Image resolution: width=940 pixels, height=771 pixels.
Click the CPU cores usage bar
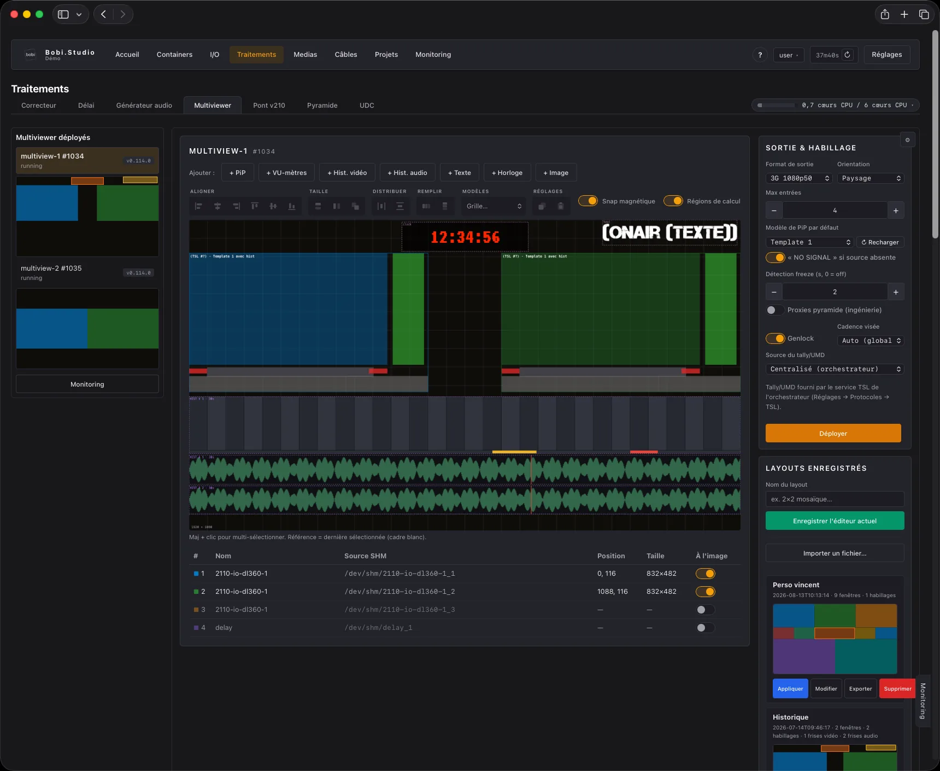tap(835, 105)
